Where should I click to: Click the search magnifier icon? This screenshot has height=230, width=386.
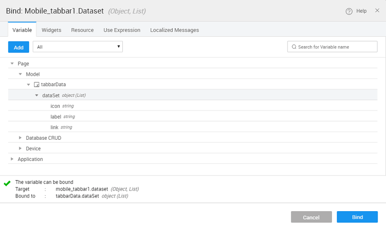point(294,47)
